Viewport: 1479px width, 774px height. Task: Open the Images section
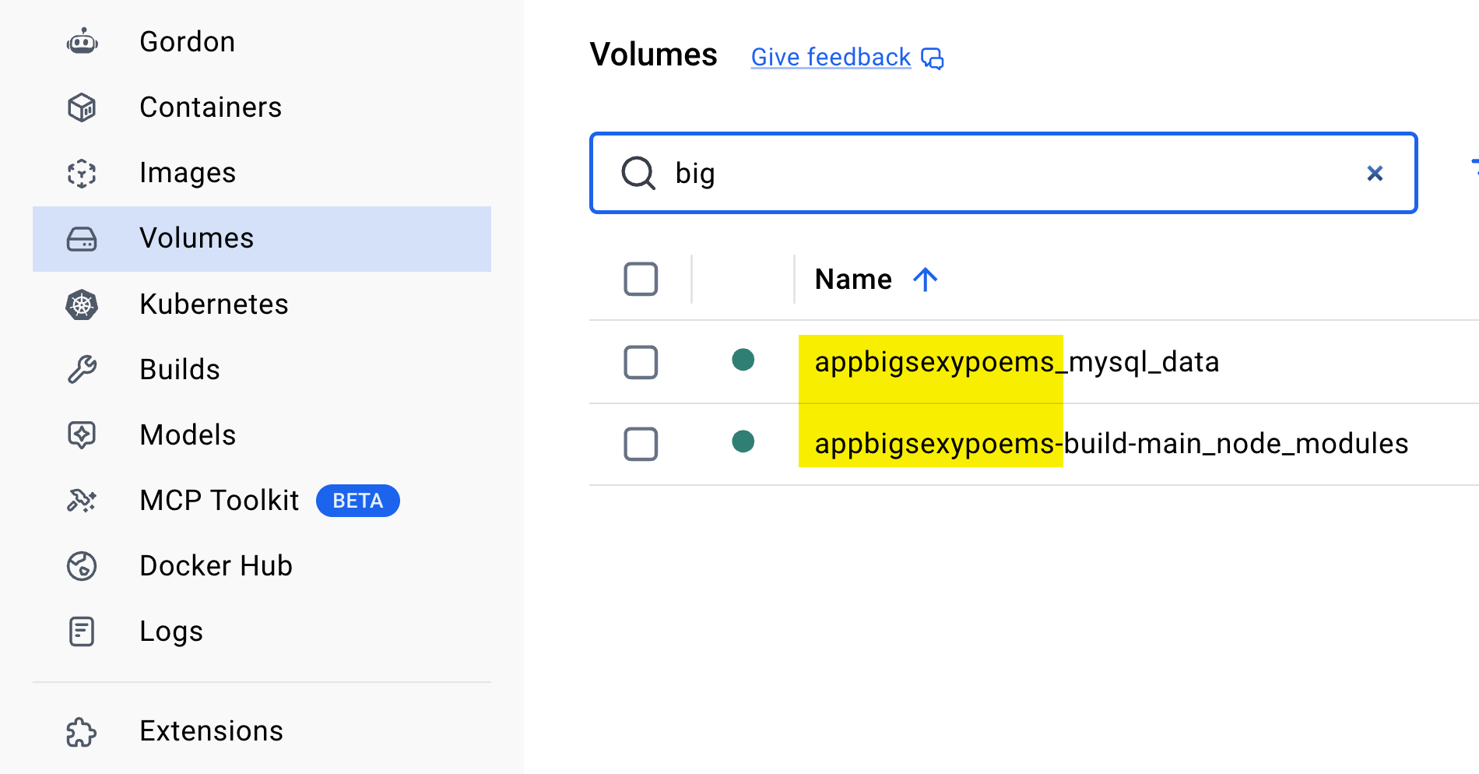pos(262,173)
